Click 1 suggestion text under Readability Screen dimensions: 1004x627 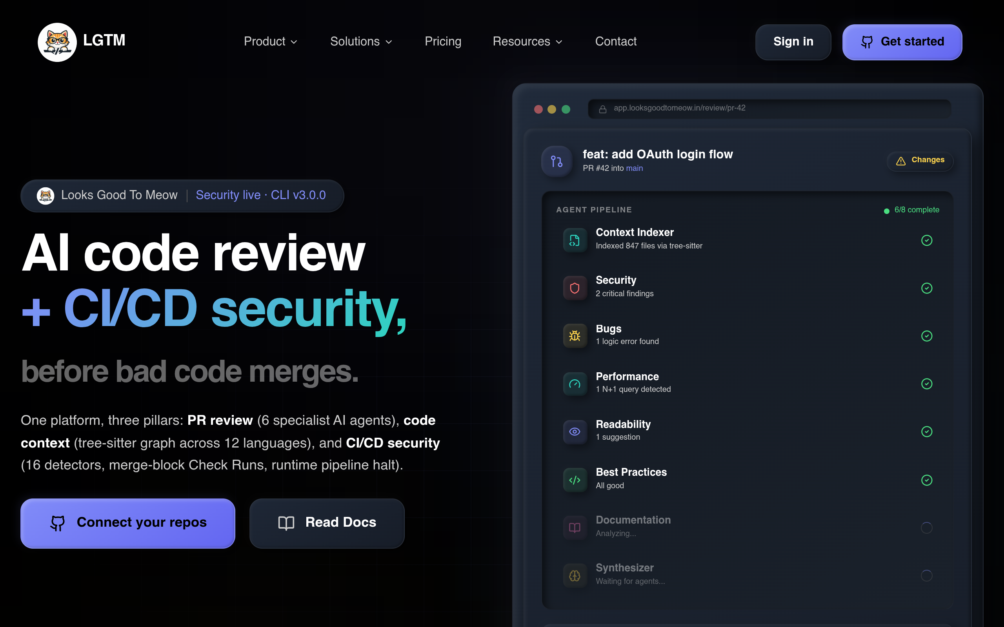[x=618, y=437]
